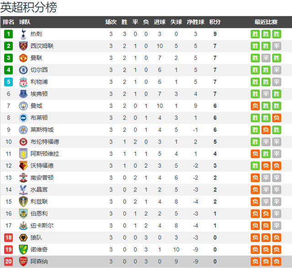Sort by 净胜球 column header
Image resolution: width=292 pixels, height=268 pixels.
(x=196, y=22)
